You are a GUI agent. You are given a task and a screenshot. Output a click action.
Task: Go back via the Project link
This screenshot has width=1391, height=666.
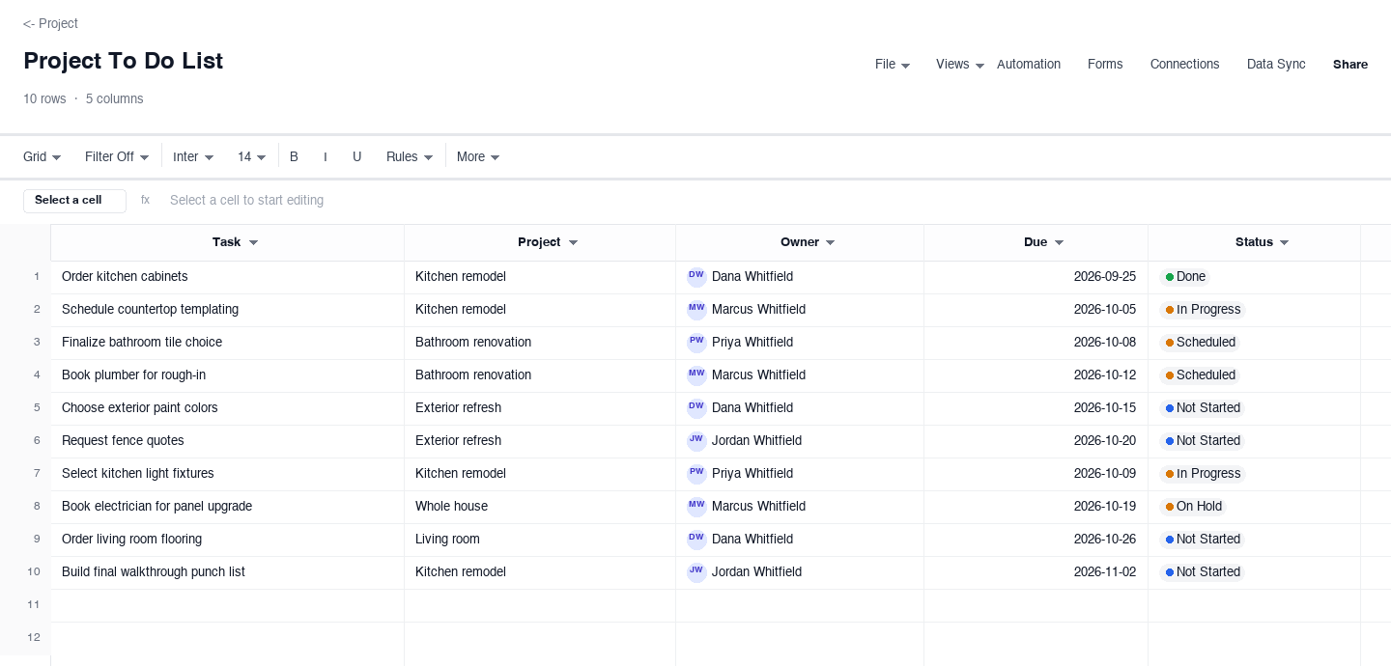coord(50,23)
